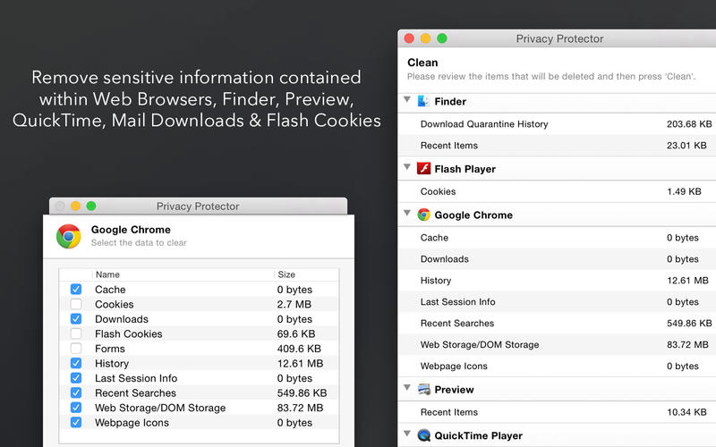Click the Google Chrome icon in Clean list

pyautogui.click(x=423, y=215)
